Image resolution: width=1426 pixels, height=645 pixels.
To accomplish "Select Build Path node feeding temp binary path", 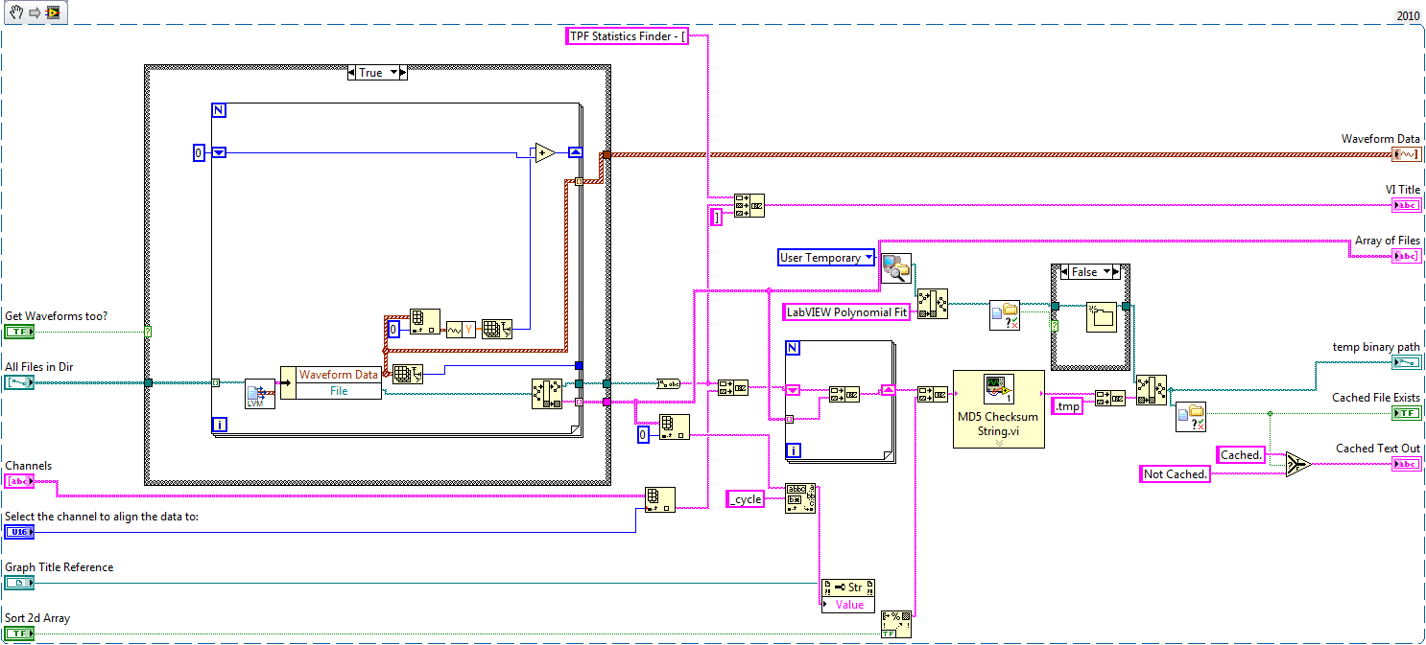I will [x=1152, y=390].
